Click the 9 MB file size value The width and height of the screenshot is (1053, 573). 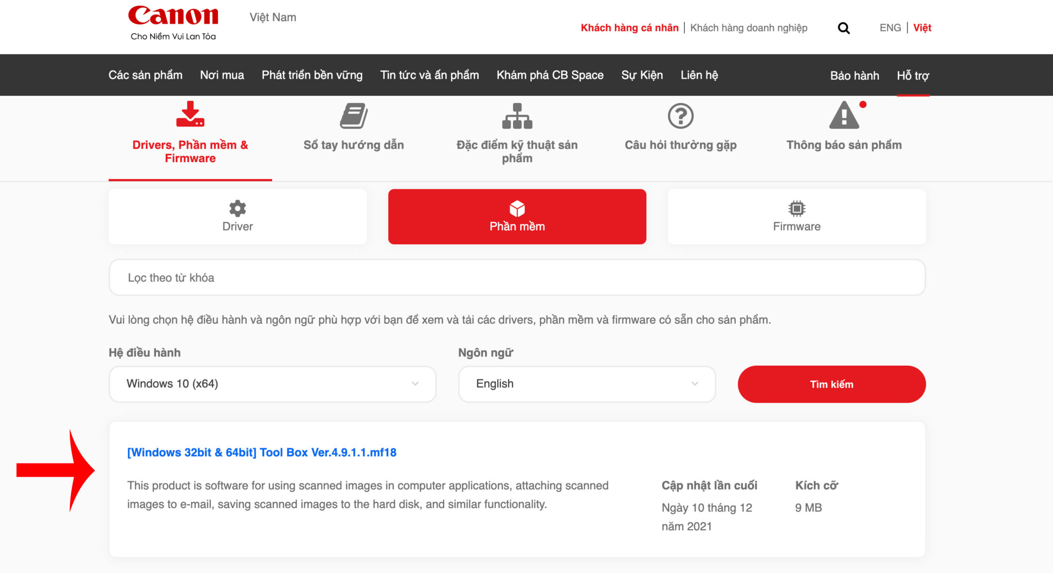click(x=808, y=508)
